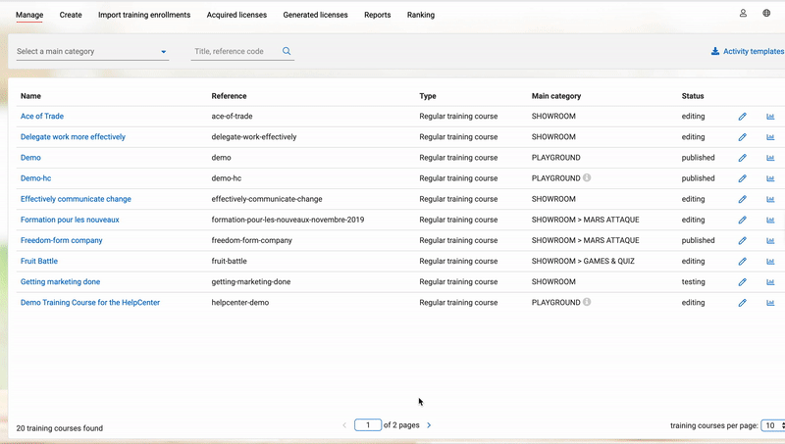Open stats for Demo Training Course for HelpCenter
This screenshot has height=444, width=785.
pyautogui.click(x=770, y=303)
